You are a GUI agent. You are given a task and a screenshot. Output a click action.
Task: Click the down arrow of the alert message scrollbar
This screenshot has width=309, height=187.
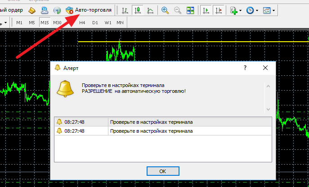tap(268, 109)
